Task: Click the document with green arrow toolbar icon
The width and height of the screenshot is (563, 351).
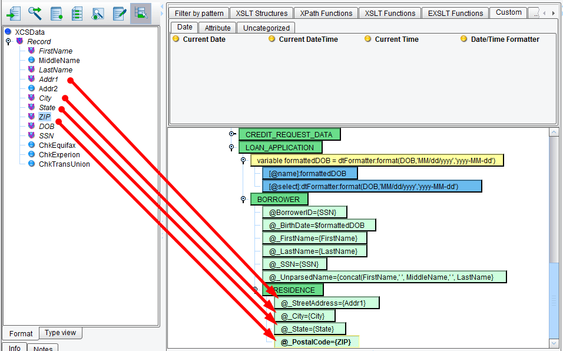Action: [14, 14]
